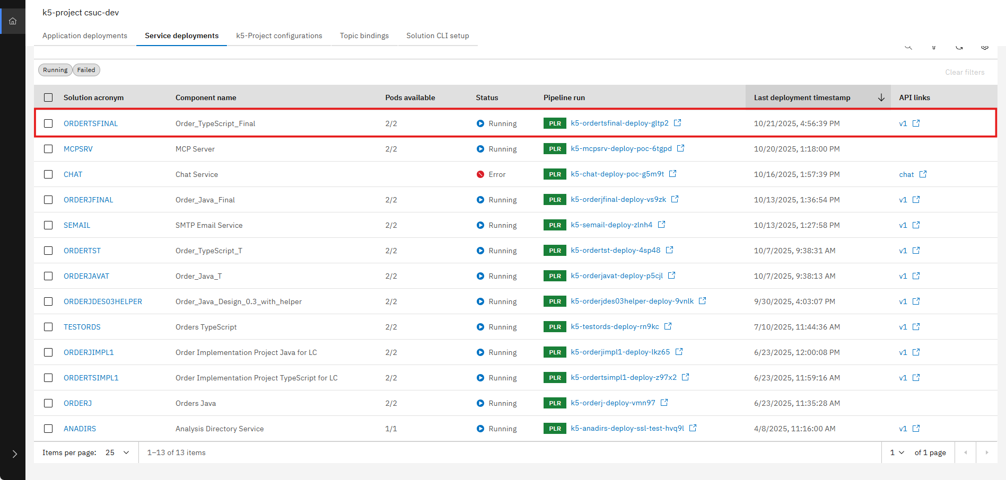Image resolution: width=1006 pixels, height=480 pixels.
Task: Check the ANADIRS row checkbox
Action: coord(48,428)
